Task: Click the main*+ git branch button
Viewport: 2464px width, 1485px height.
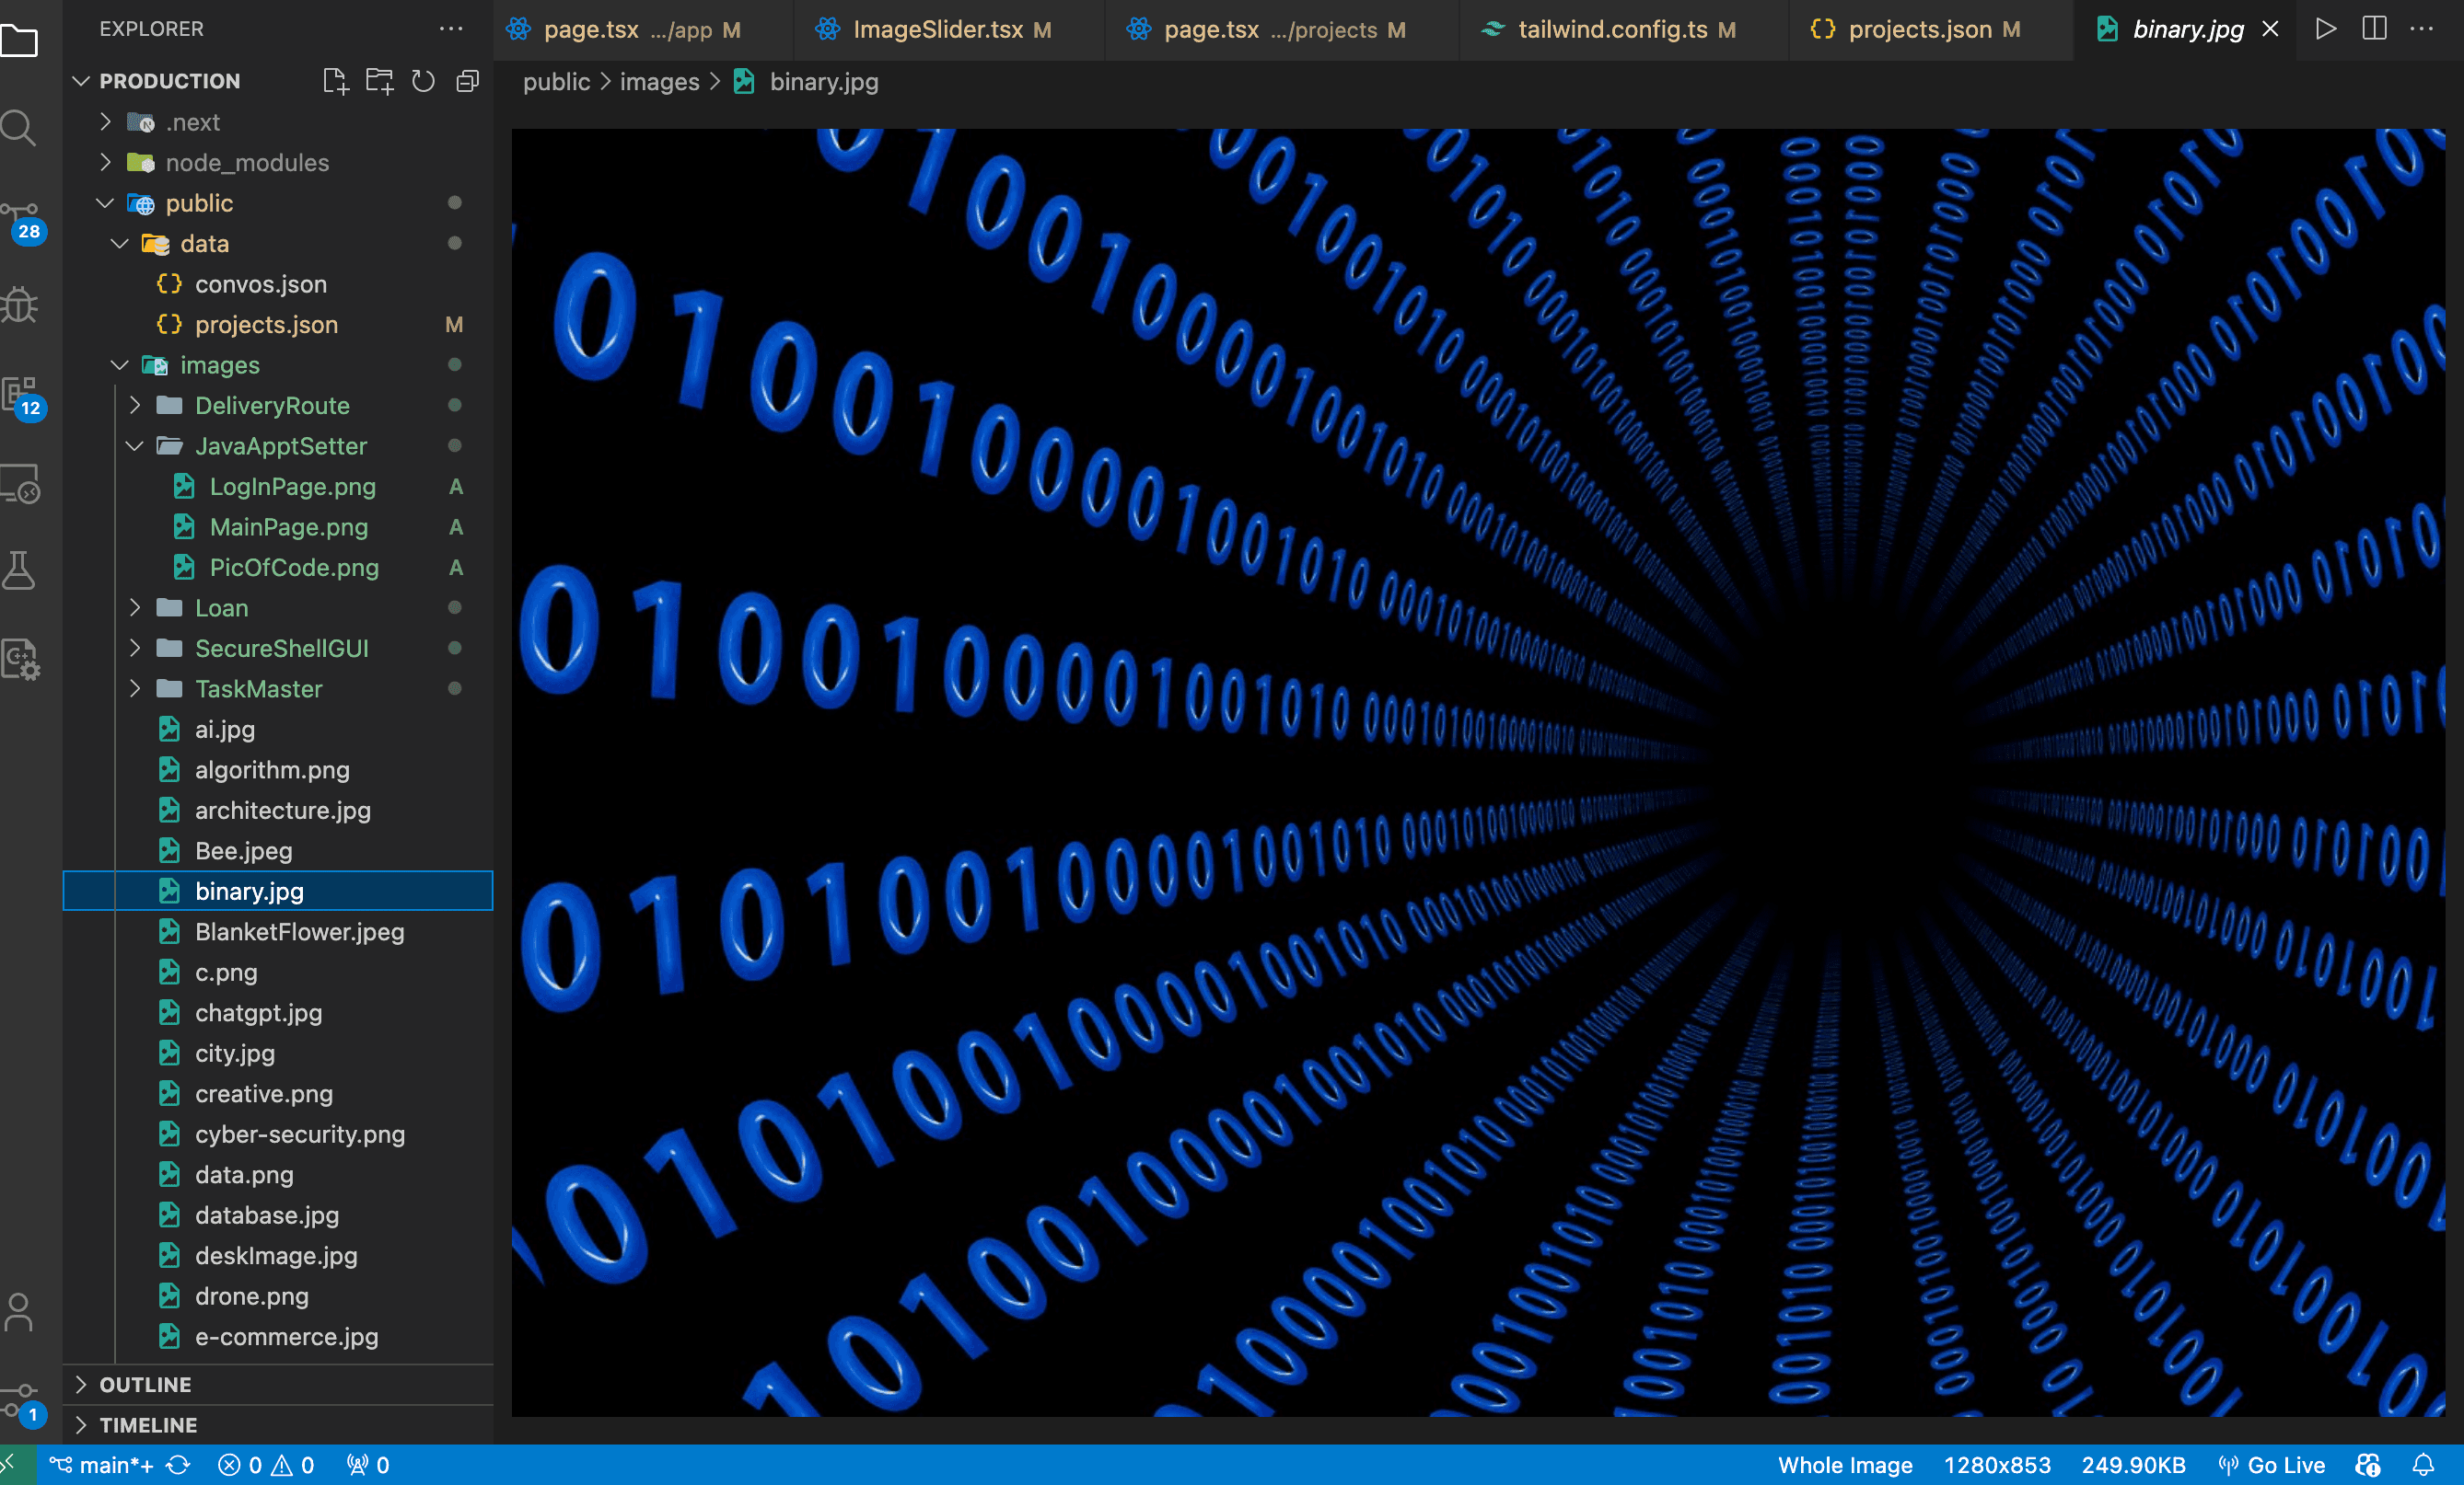Action: (x=102, y=1465)
